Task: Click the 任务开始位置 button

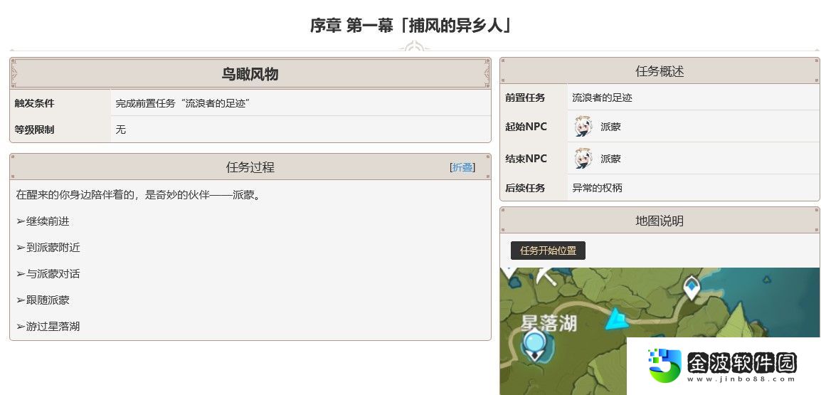Action: tap(548, 251)
